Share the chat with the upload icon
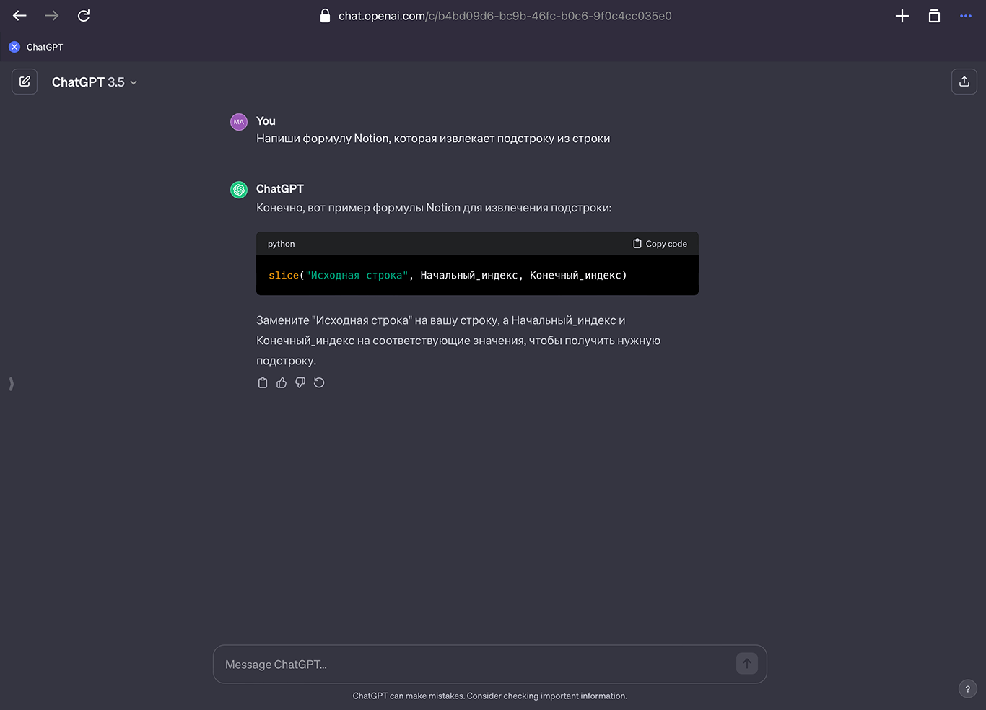 point(964,82)
